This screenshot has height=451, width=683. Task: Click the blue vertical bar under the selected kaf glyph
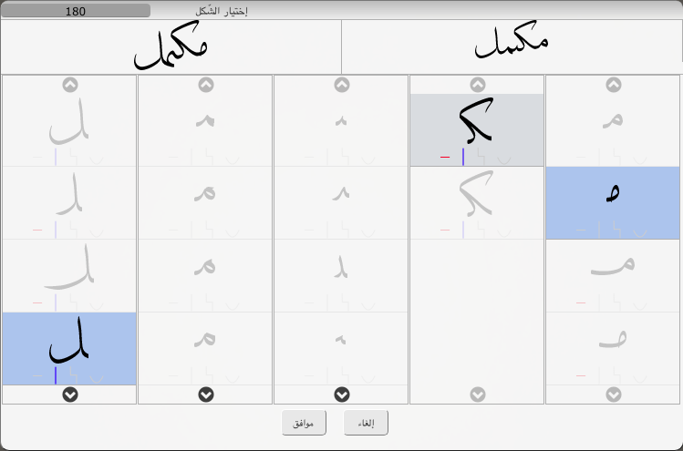(x=463, y=157)
